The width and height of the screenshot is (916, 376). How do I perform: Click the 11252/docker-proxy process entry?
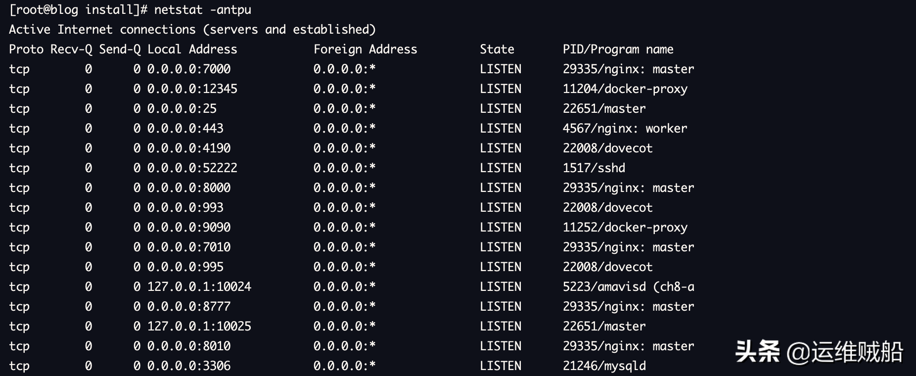(x=625, y=228)
